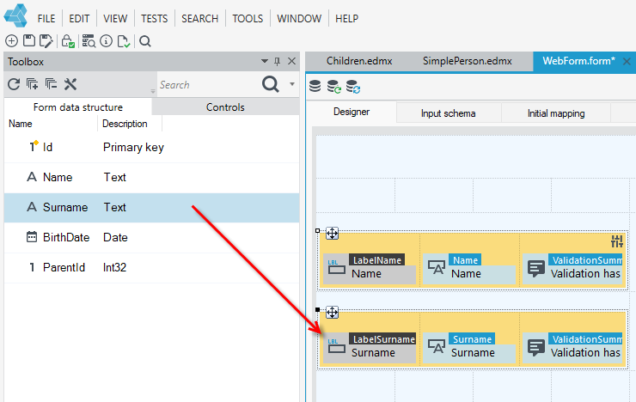Click the 'Int32' description cell

pyautogui.click(x=115, y=267)
